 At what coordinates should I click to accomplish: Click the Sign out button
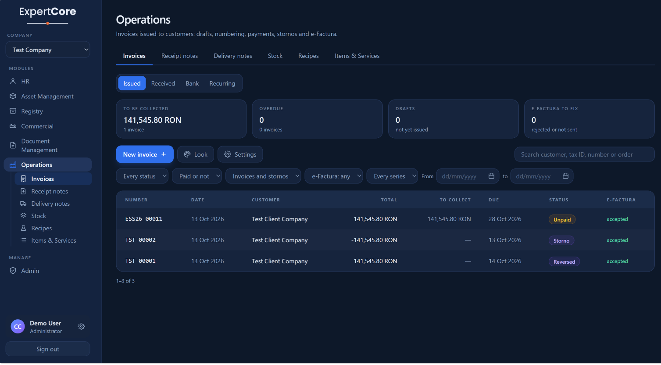(48, 349)
